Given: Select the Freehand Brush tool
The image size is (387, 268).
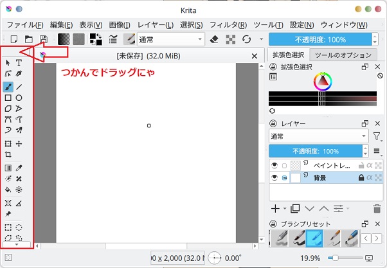Looking at the screenshot, I should pos(8,86).
